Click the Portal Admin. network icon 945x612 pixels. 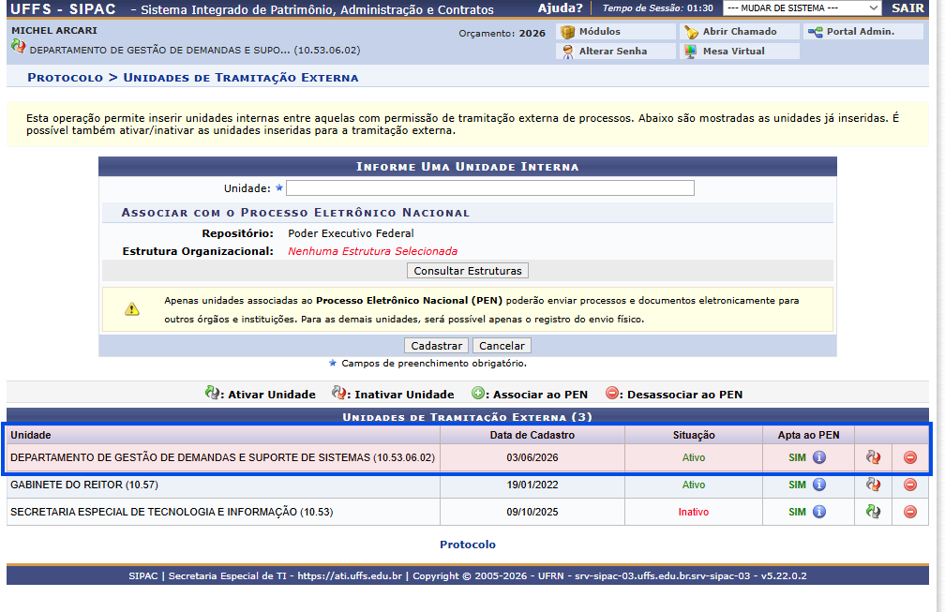click(x=815, y=32)
